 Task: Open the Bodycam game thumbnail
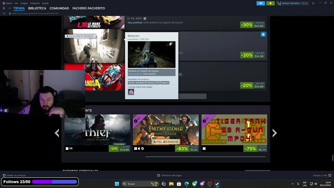tap(94, 46)
